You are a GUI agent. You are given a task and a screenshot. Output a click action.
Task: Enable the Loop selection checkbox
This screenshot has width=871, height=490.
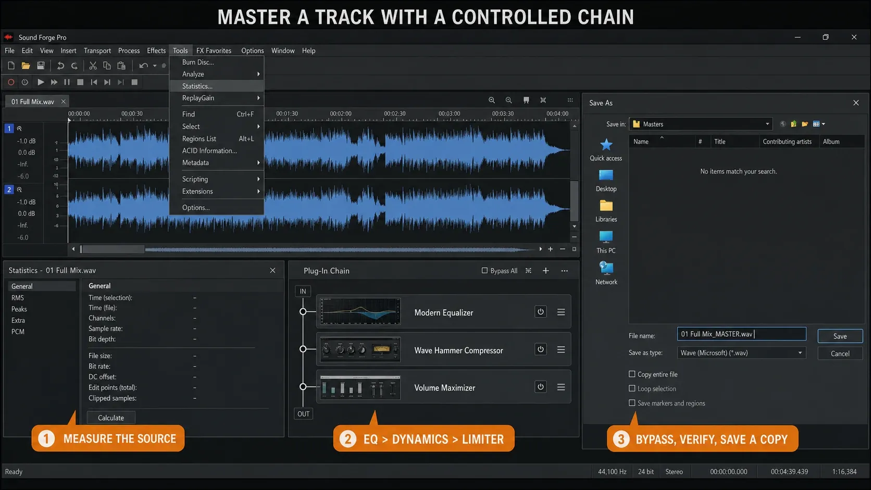[632, 388]
